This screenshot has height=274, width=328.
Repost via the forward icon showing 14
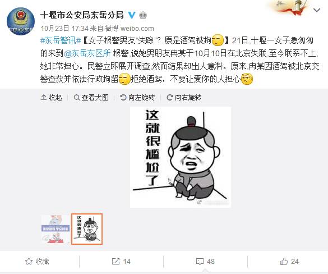[x=121, y=262]
